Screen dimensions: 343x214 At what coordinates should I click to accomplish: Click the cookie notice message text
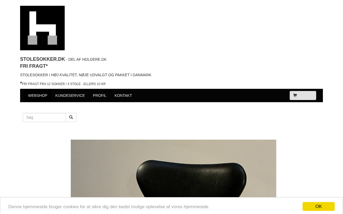pos(109,207)
